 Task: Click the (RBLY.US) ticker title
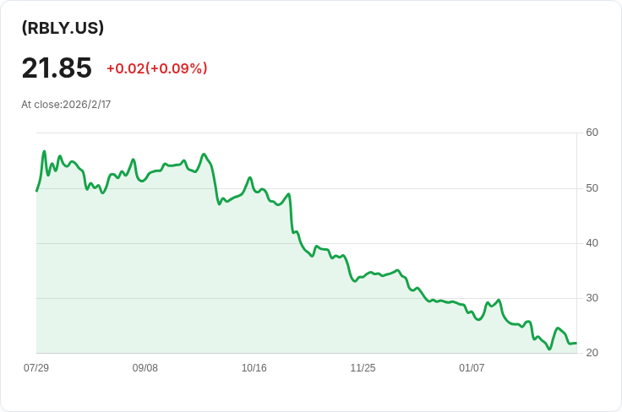(63, 28)
